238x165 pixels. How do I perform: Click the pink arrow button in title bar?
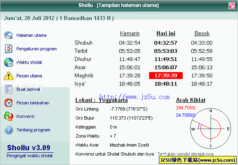(232, 6)
